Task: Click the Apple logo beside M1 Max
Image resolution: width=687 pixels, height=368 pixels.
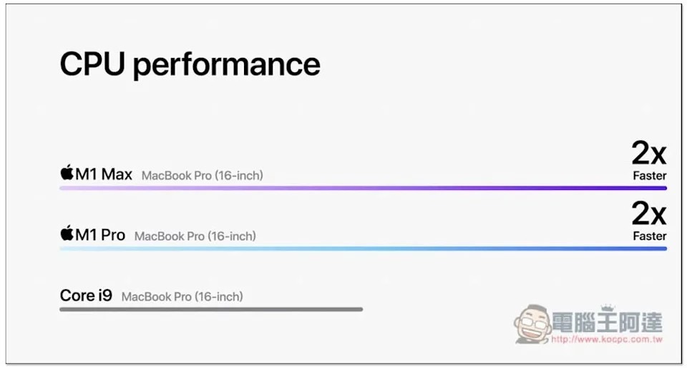Action: pos(67,173)
